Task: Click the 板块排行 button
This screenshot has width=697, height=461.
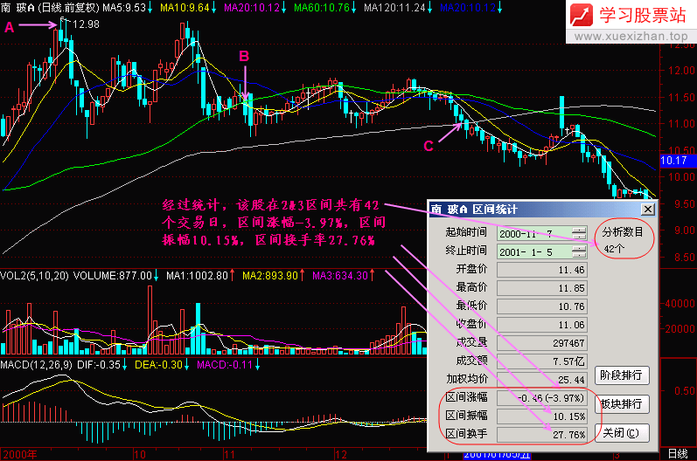Action: 622,404
